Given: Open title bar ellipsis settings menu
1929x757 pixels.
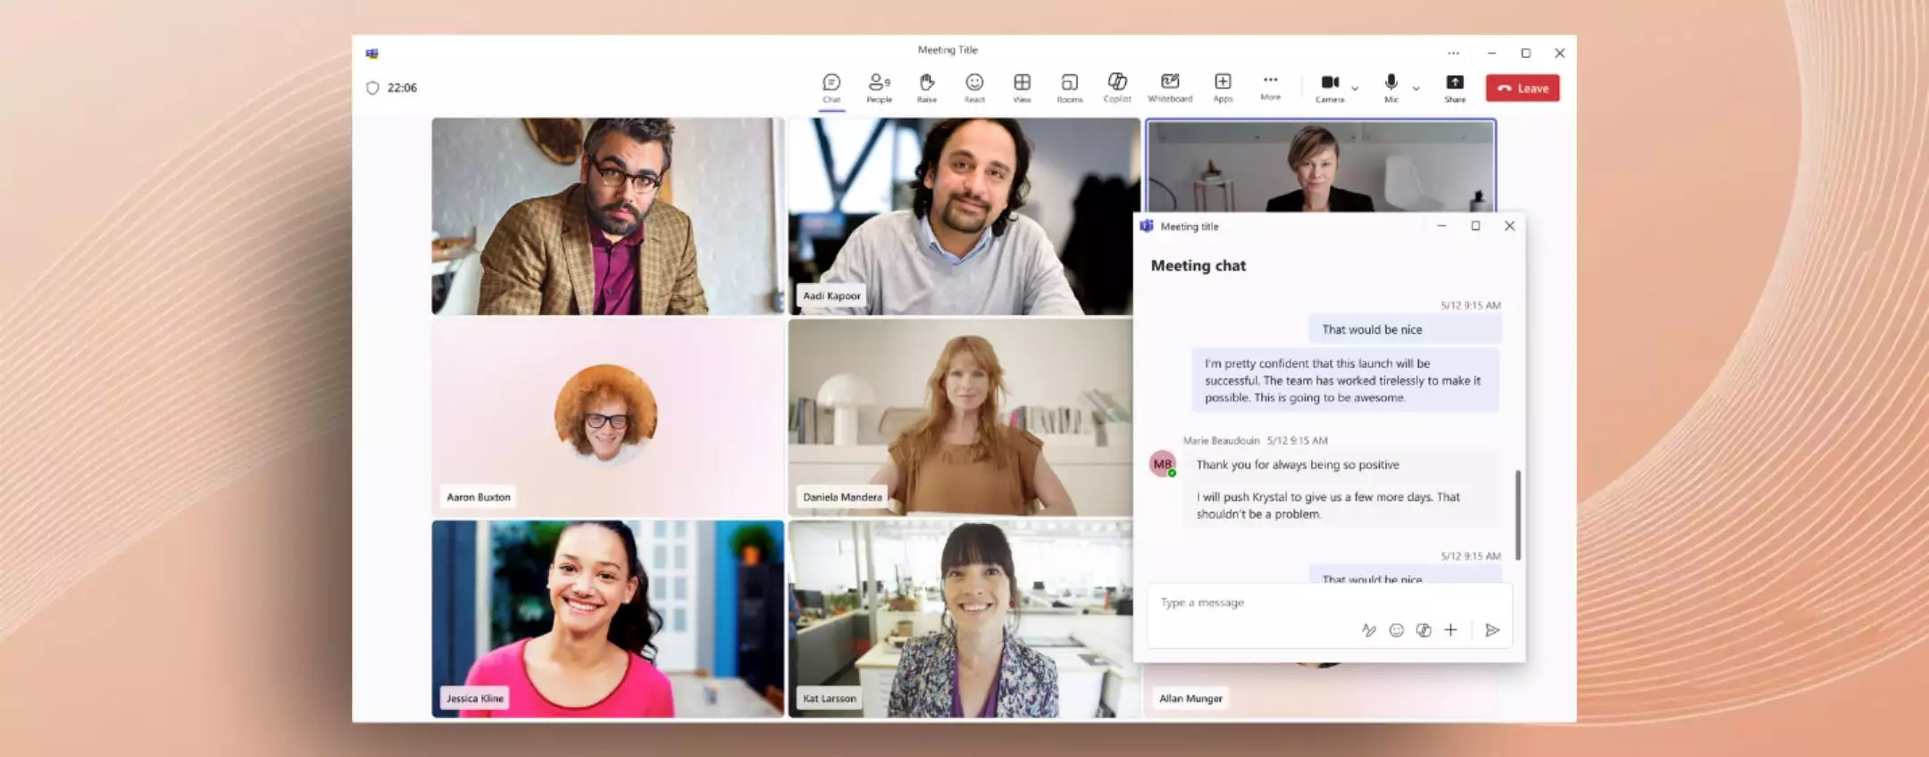Looking at the screenshot, I should tap(1453, 53).
